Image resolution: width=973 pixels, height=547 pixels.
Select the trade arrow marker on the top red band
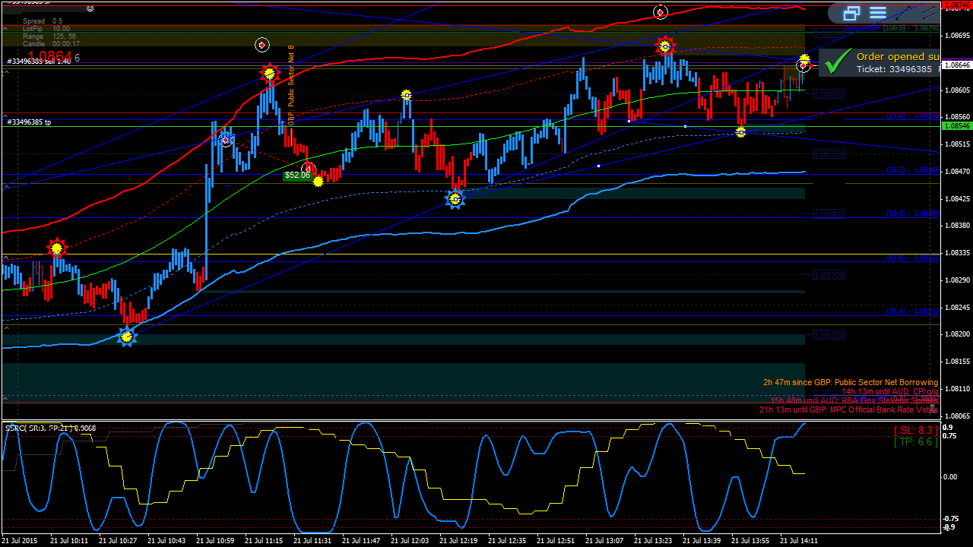click(661, 12)
